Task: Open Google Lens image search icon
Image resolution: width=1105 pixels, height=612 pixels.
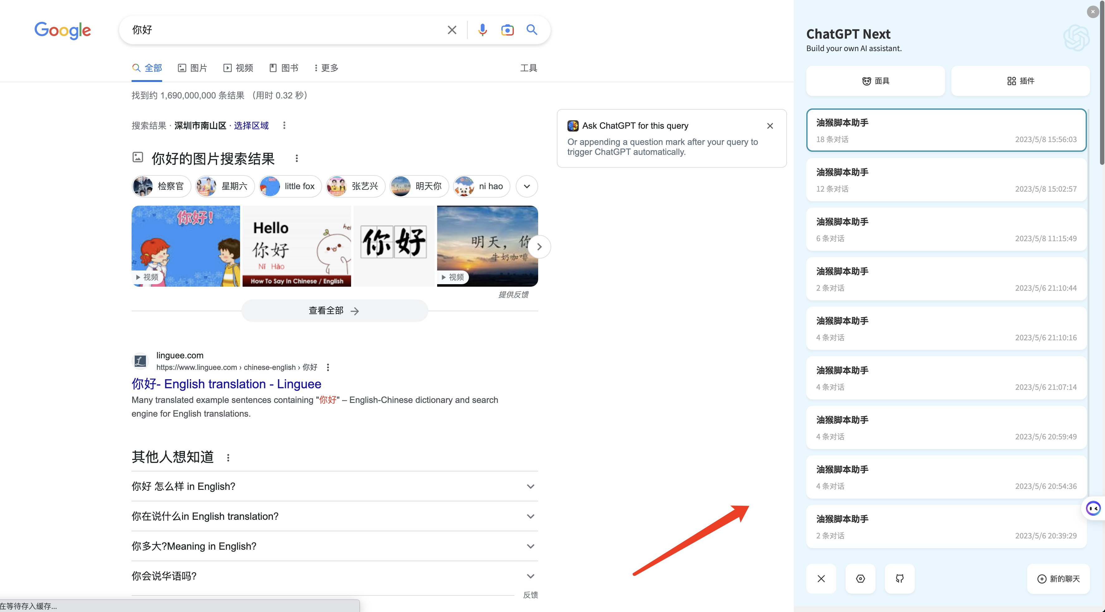Action: 507,30
